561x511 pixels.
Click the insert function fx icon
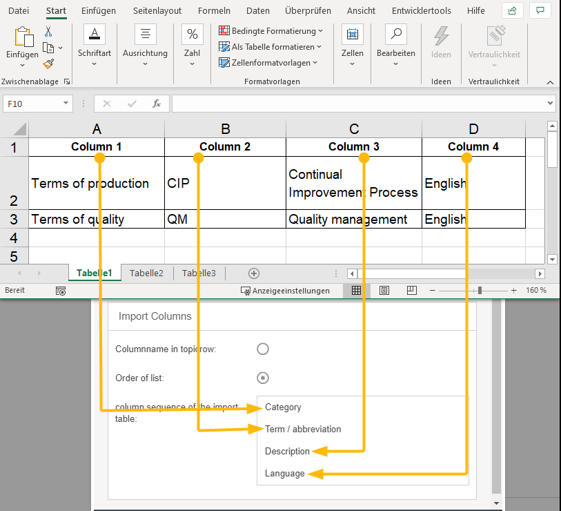(157, 104)
